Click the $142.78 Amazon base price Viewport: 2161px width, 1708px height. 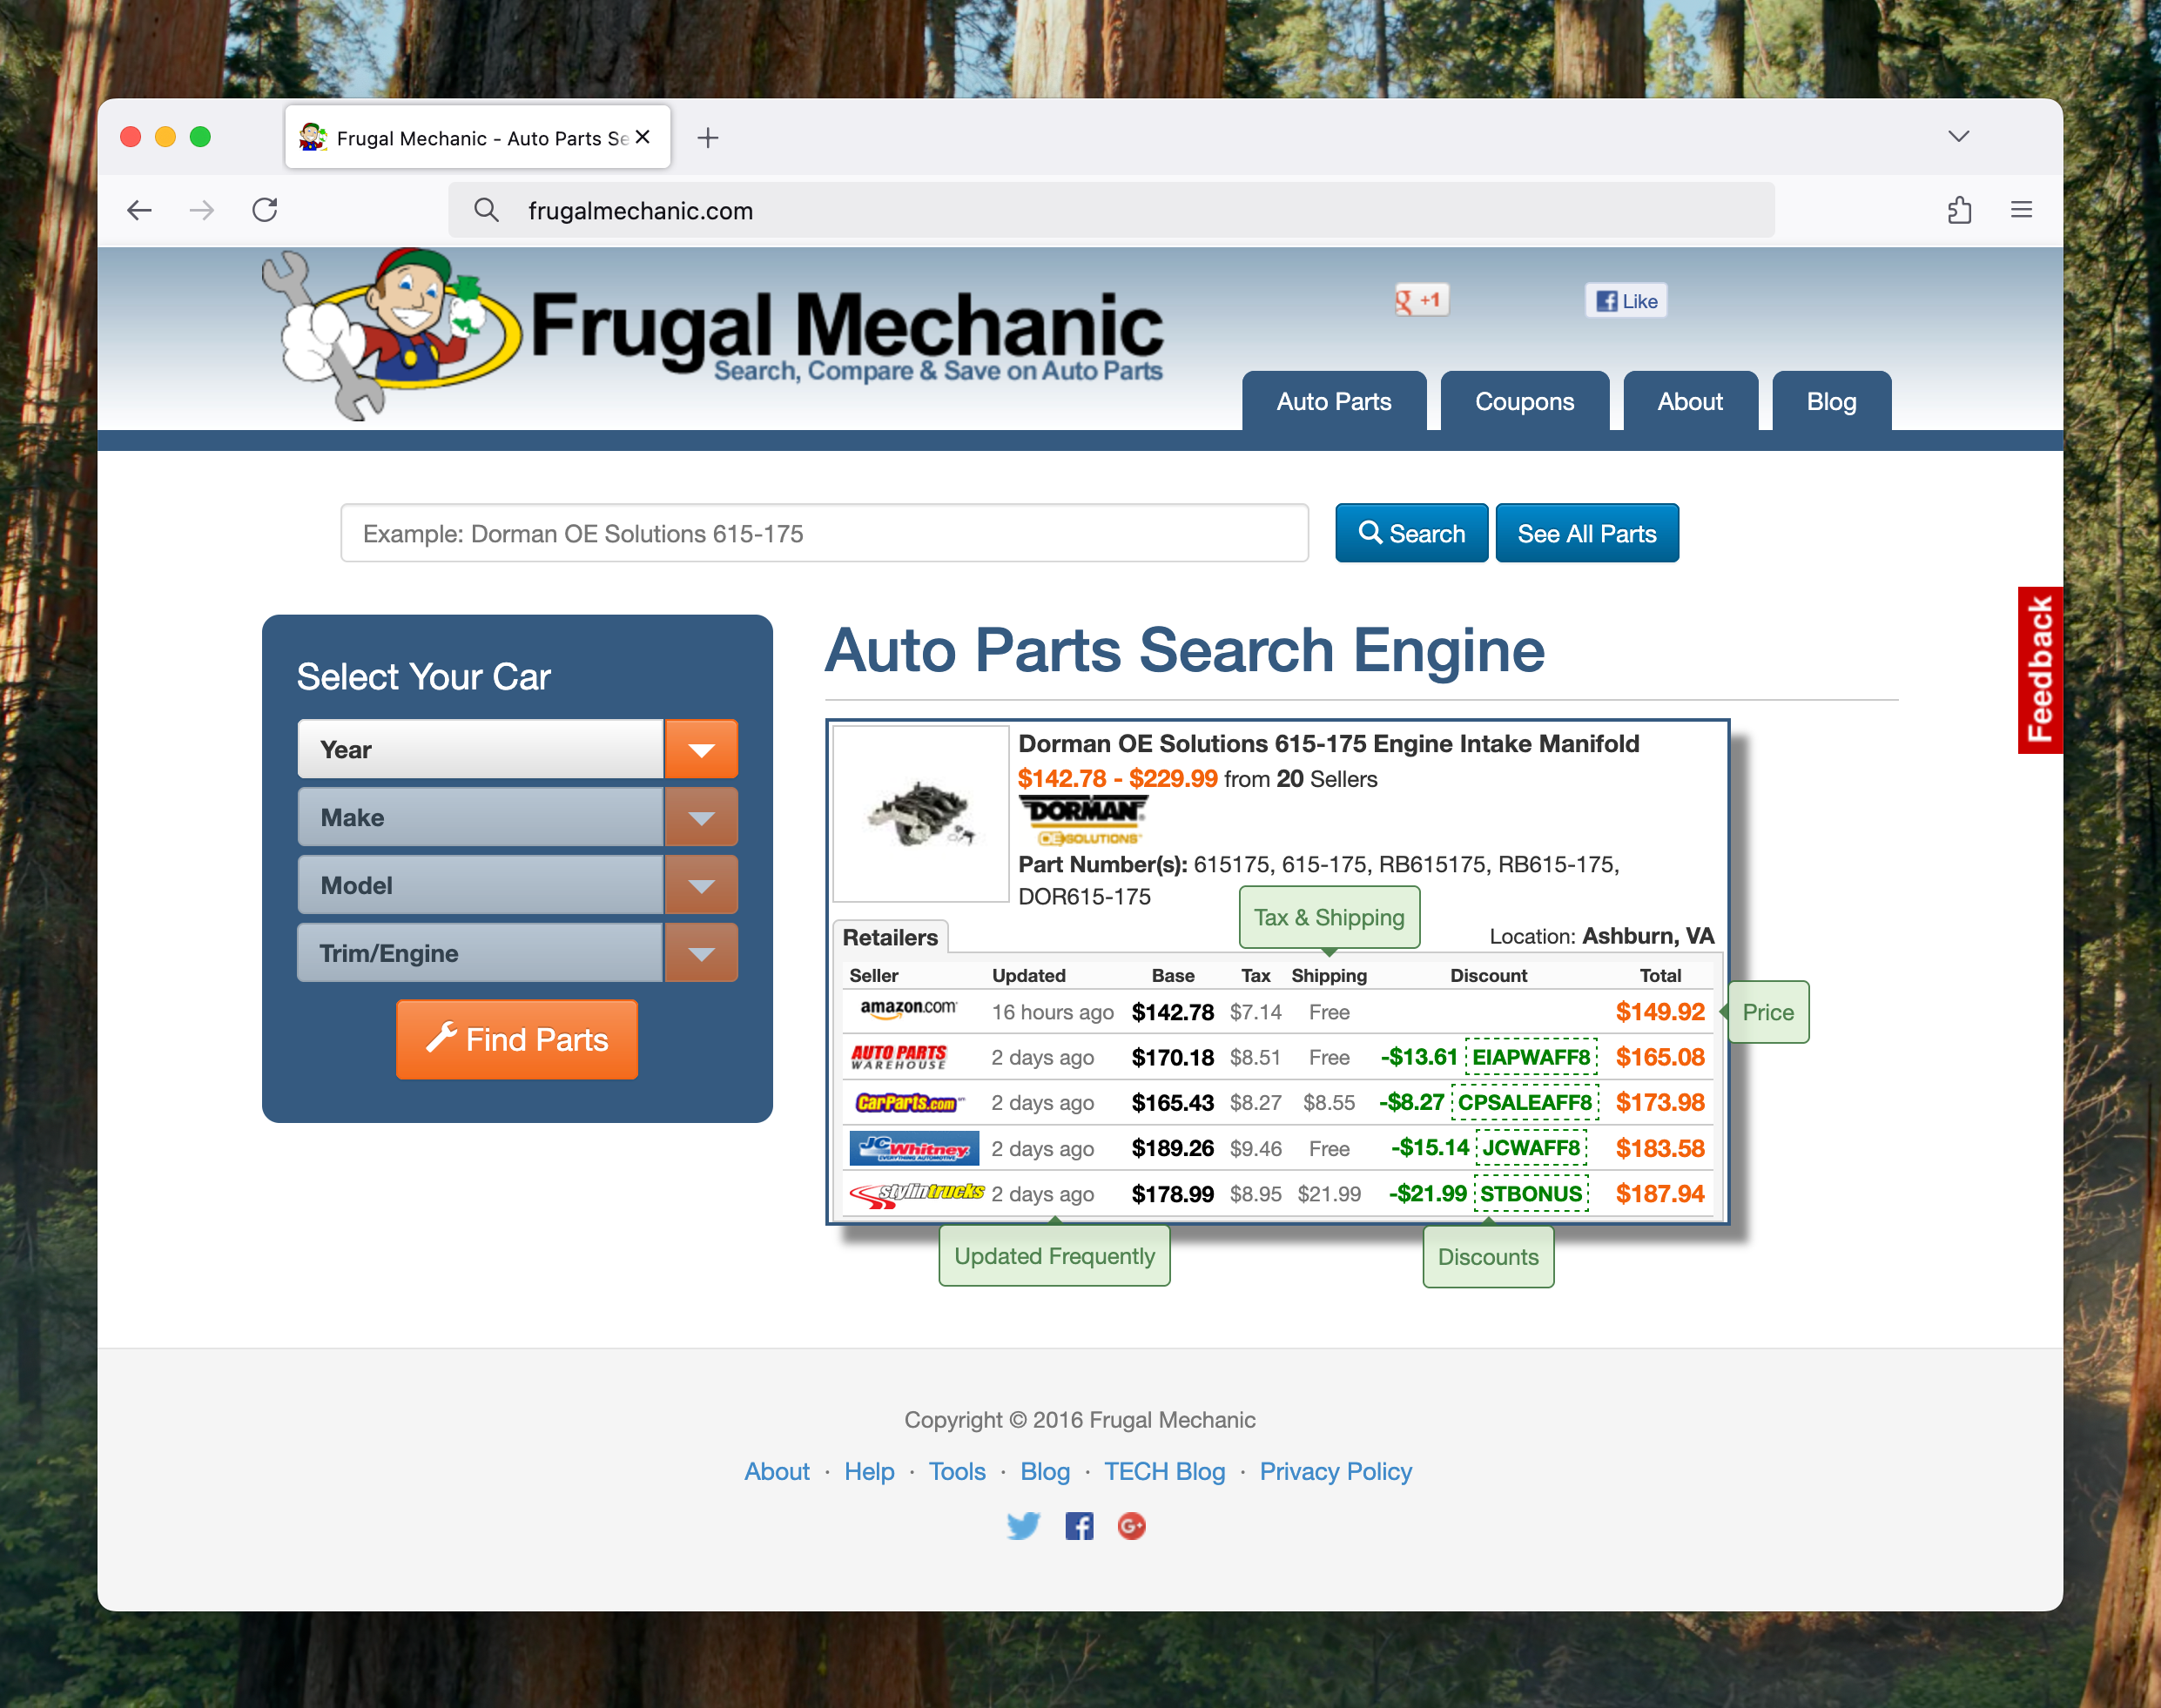pyautogui.click(x=1172, y=1012)
